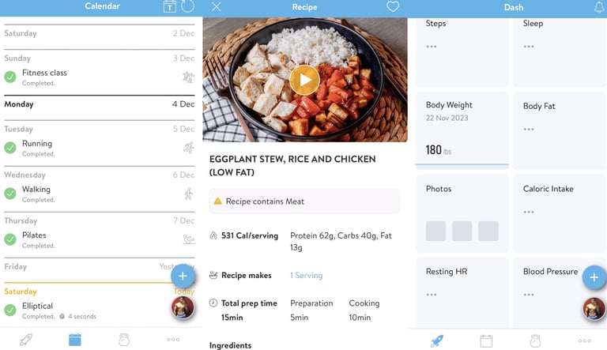Open more options dots under Dash
Screen dimensions: 607x350
coord(585,341)
